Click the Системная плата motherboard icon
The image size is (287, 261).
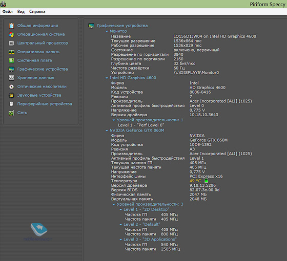[11, 60]
